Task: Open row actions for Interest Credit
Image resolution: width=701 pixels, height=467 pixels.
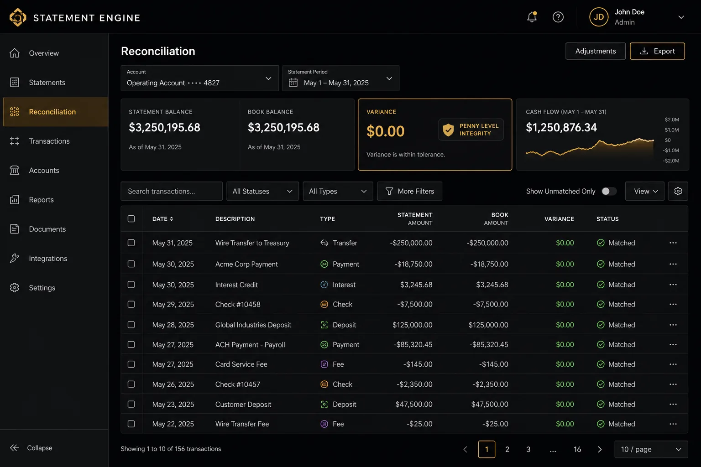Action: point(673,285)
